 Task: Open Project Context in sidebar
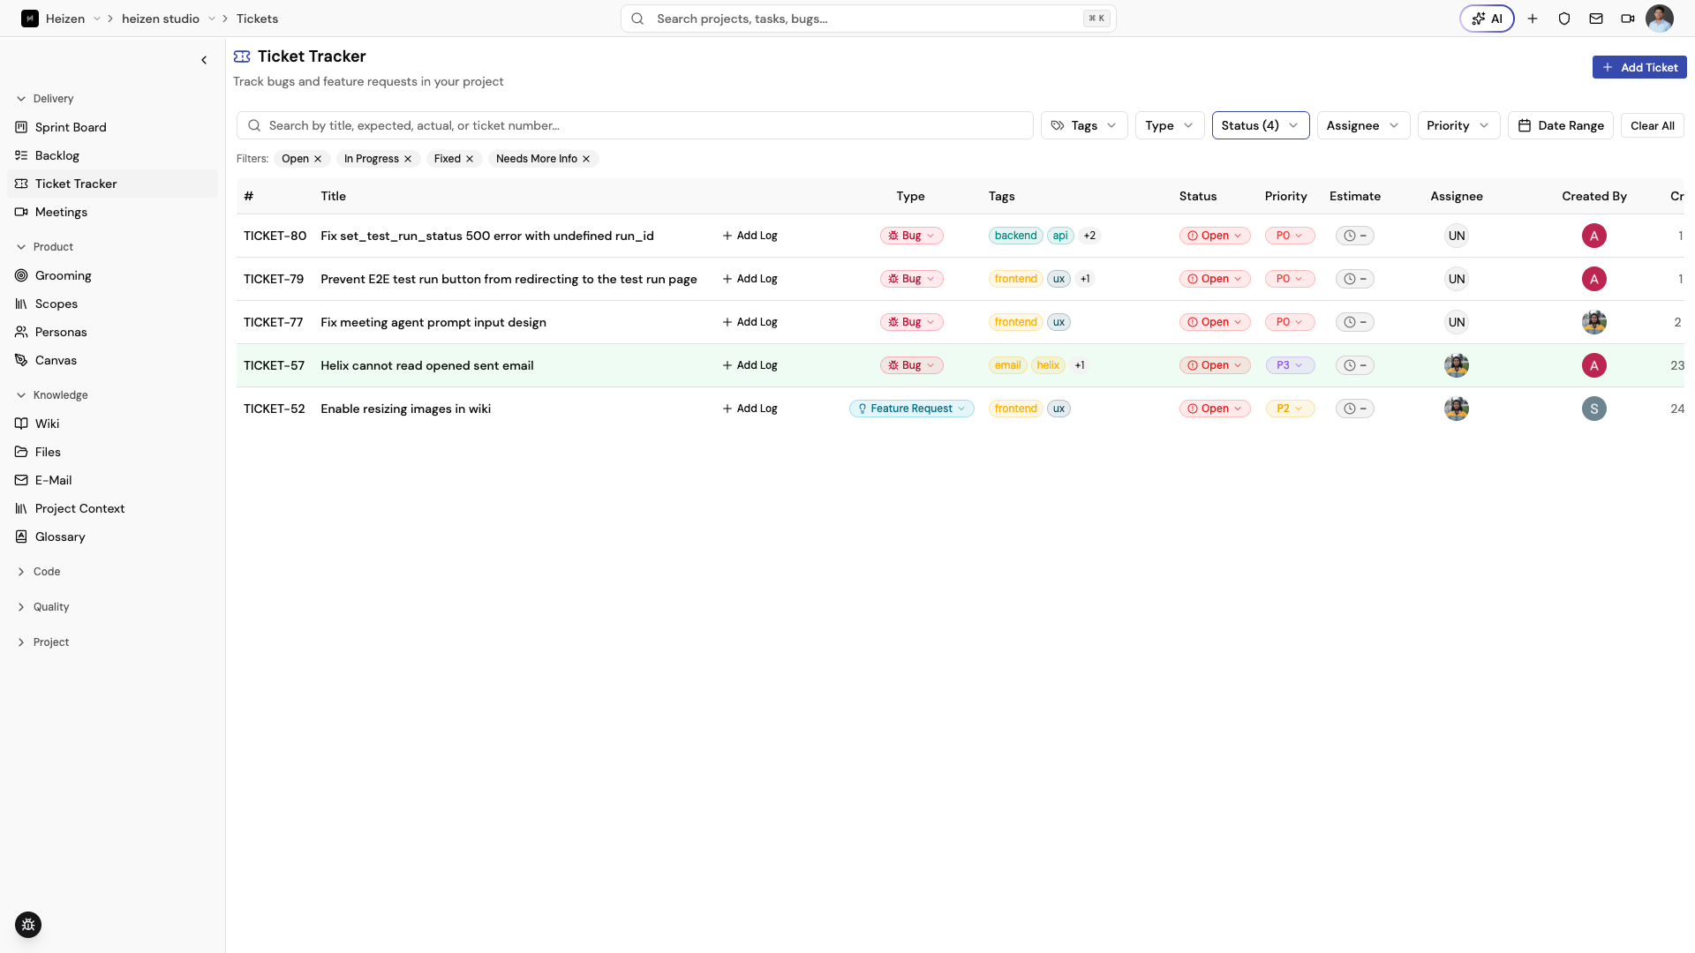tap(112, 508)
